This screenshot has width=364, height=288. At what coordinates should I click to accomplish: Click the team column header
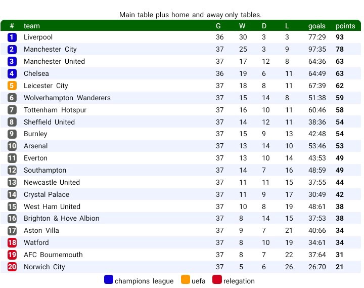[32, 26]
